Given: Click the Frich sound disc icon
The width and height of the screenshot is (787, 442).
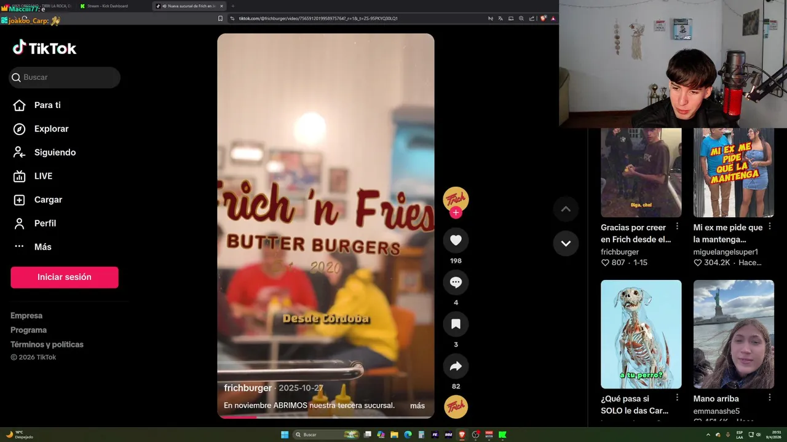Looking at the screenshot, I should [x=456, y=406].
